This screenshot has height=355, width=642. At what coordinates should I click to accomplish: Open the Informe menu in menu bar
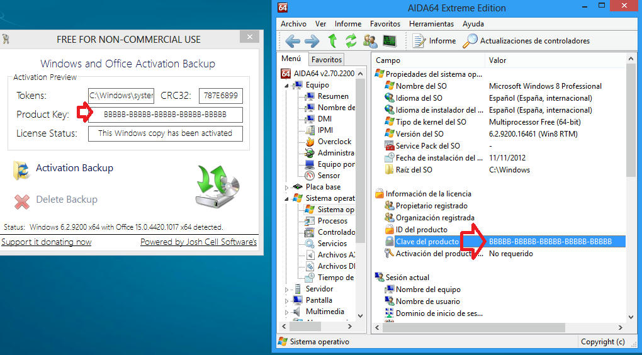348,24
